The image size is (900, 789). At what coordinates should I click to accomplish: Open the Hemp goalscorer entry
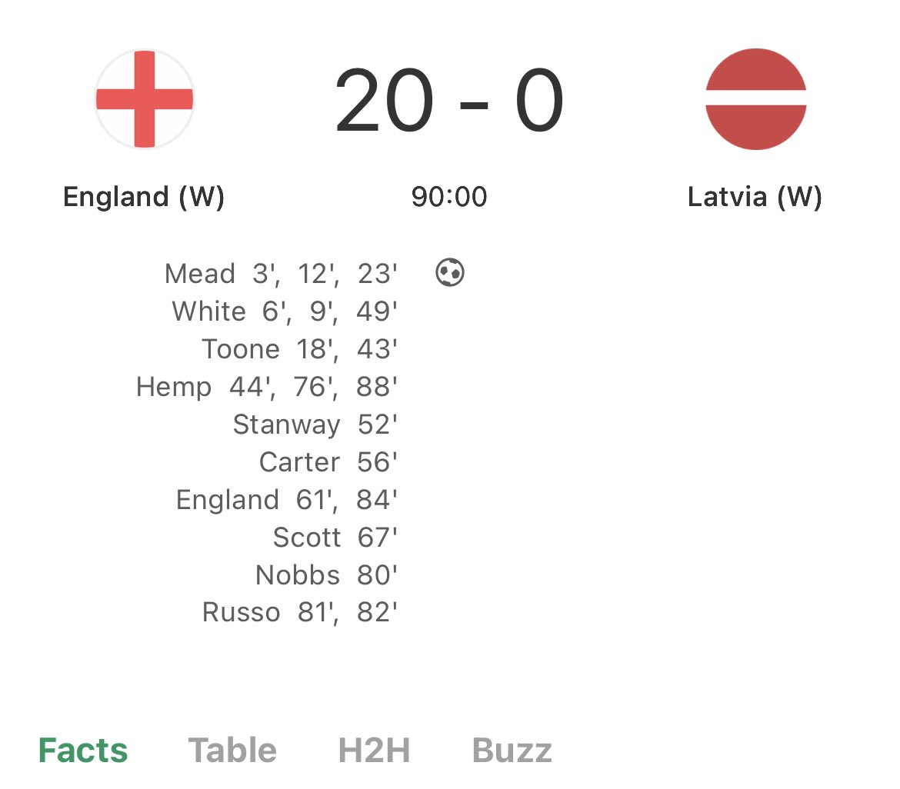(x=267, y=387)
